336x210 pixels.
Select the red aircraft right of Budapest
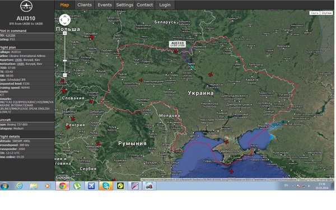(73, 119)
